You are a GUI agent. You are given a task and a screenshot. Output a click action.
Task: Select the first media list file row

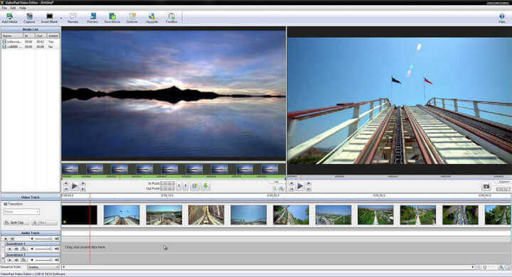coord(31,42)
